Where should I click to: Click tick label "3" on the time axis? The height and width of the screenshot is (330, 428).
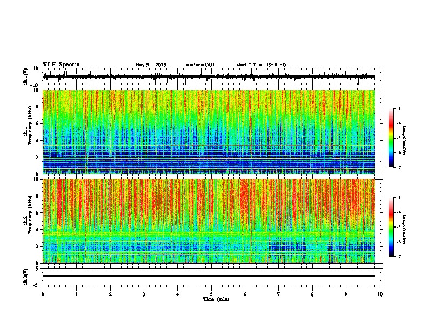click(144, 294)
